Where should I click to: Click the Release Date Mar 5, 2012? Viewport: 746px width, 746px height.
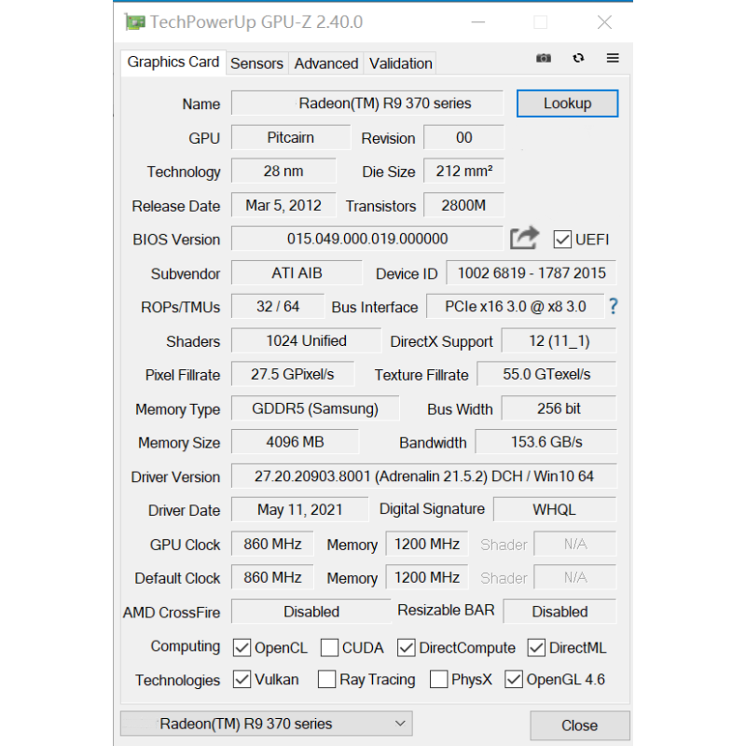(283, 205)
